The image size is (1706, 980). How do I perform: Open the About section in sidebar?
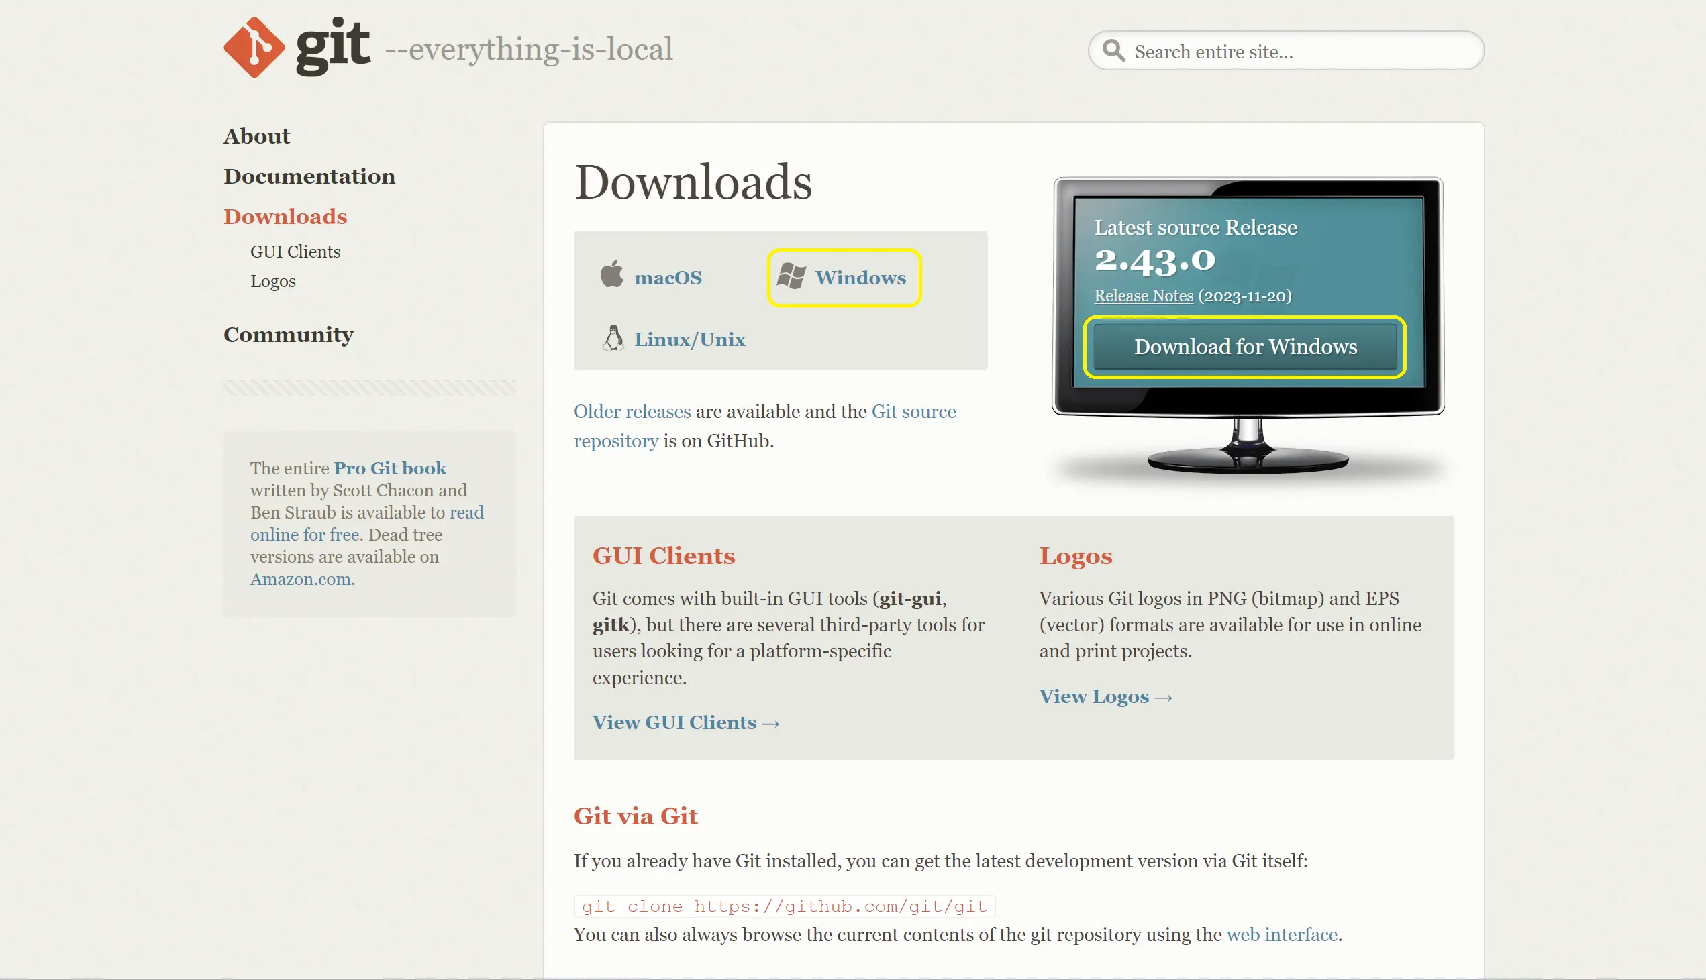pos(256,136)
